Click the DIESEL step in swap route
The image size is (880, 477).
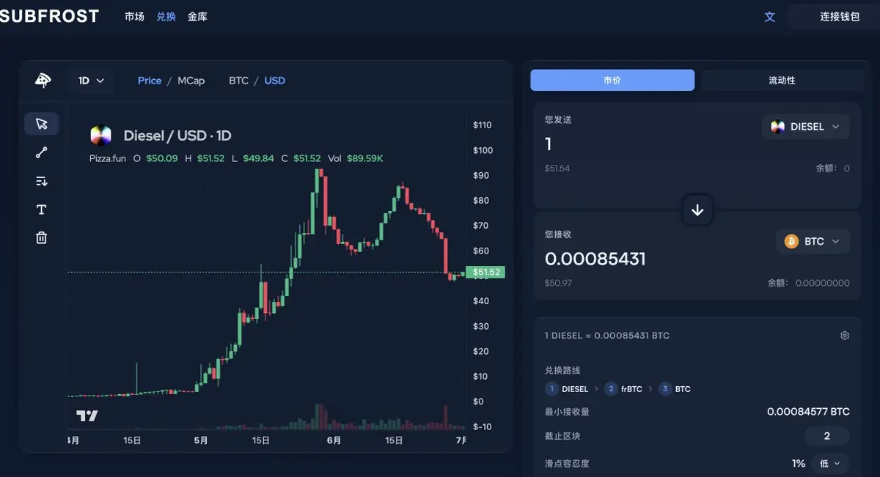click(x=567, y=389)
